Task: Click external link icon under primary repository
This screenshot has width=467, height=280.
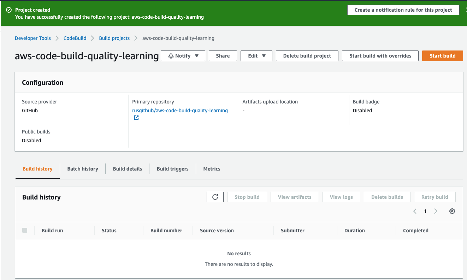Action: click(x=136, y=118)
